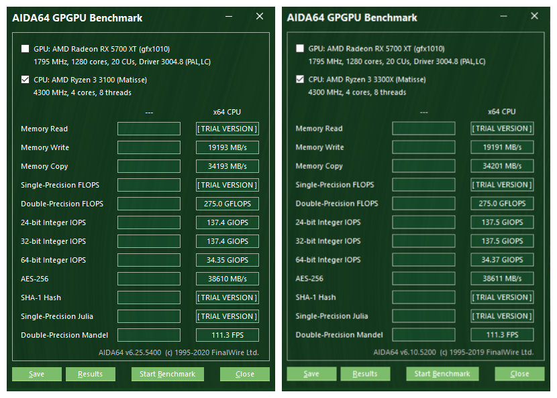Viewport: 557px width, 398px height.
Task: Enable the GPU checkbox in the Ryzen 3 3300X window
Action: tap(300, 49)
